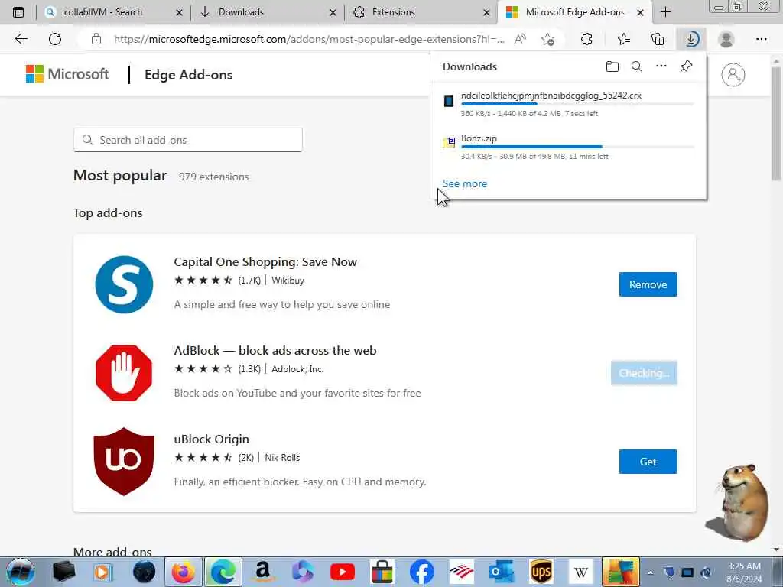
Task: Open the Microsoft logo link
Action: click(x=67, y=74)
